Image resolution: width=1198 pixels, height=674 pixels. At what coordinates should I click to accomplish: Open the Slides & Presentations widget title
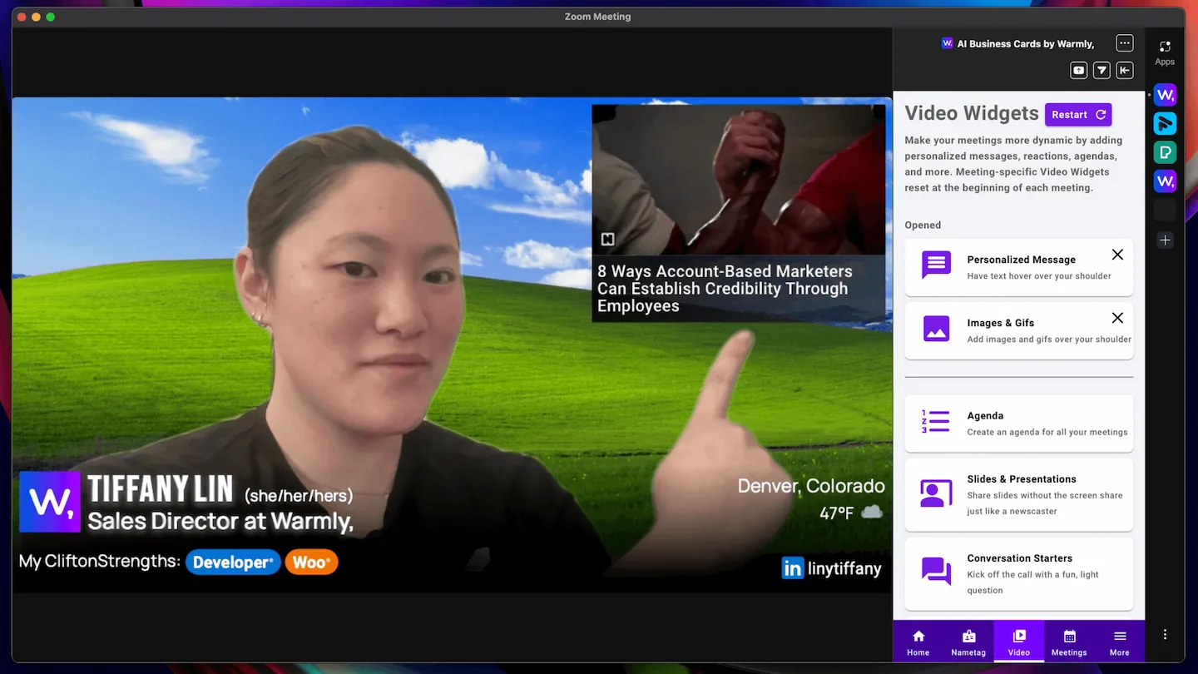1022,479
